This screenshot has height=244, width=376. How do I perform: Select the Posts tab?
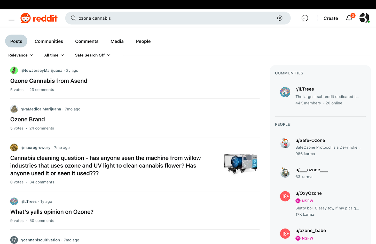tap(16, 41)
